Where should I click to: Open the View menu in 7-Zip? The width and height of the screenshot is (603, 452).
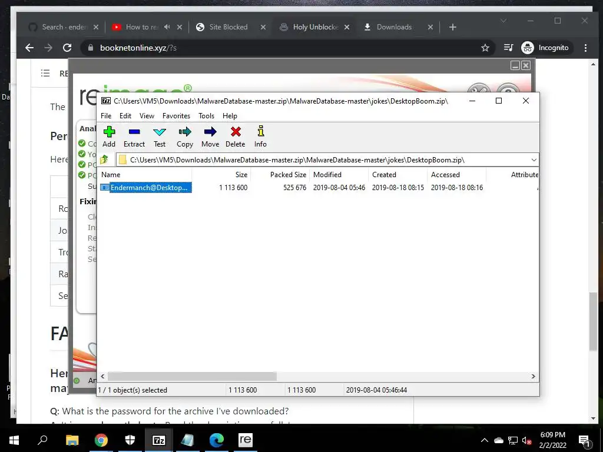coord(147,116)
